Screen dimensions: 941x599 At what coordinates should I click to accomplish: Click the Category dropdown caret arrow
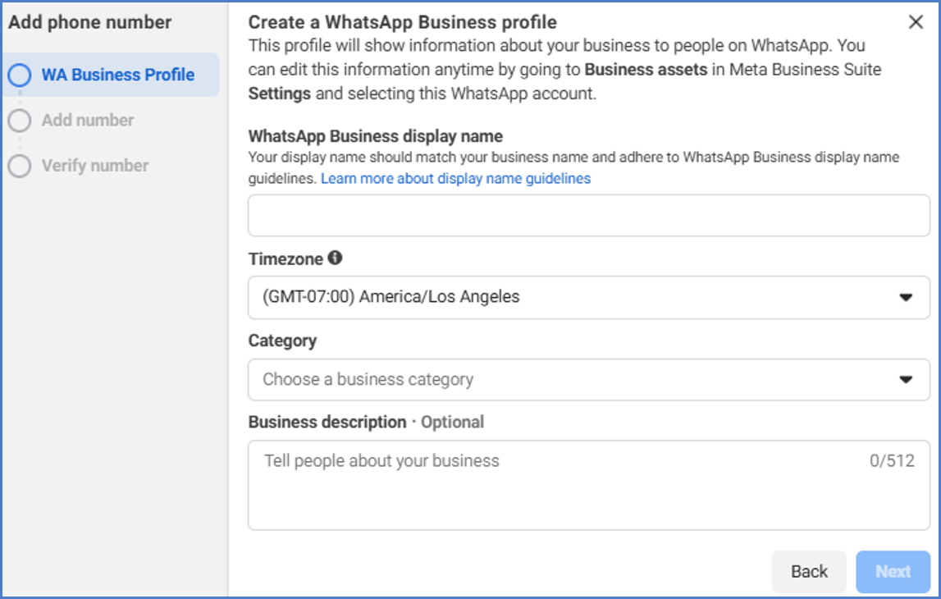[906, 379]
